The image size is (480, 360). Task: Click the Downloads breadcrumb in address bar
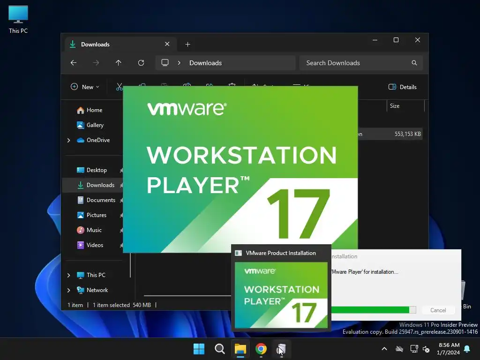point(205,63)
